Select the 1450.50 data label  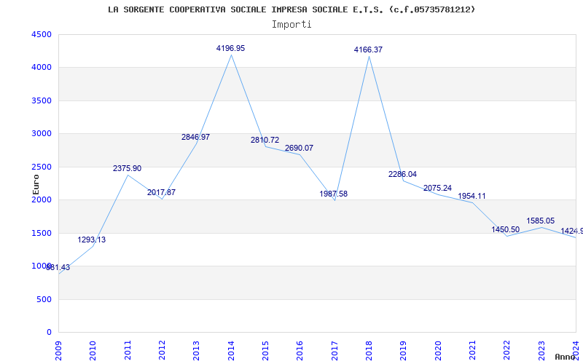[506, 229]
